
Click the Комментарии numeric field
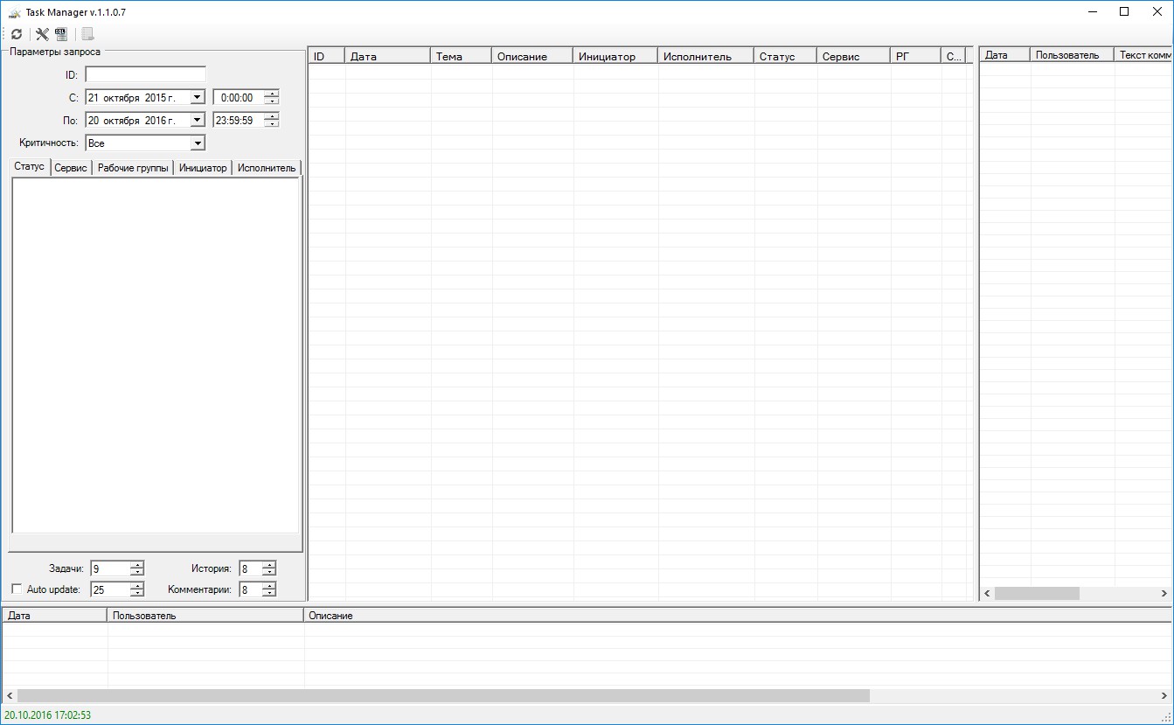pyautogui.click(x=250, y=590)
